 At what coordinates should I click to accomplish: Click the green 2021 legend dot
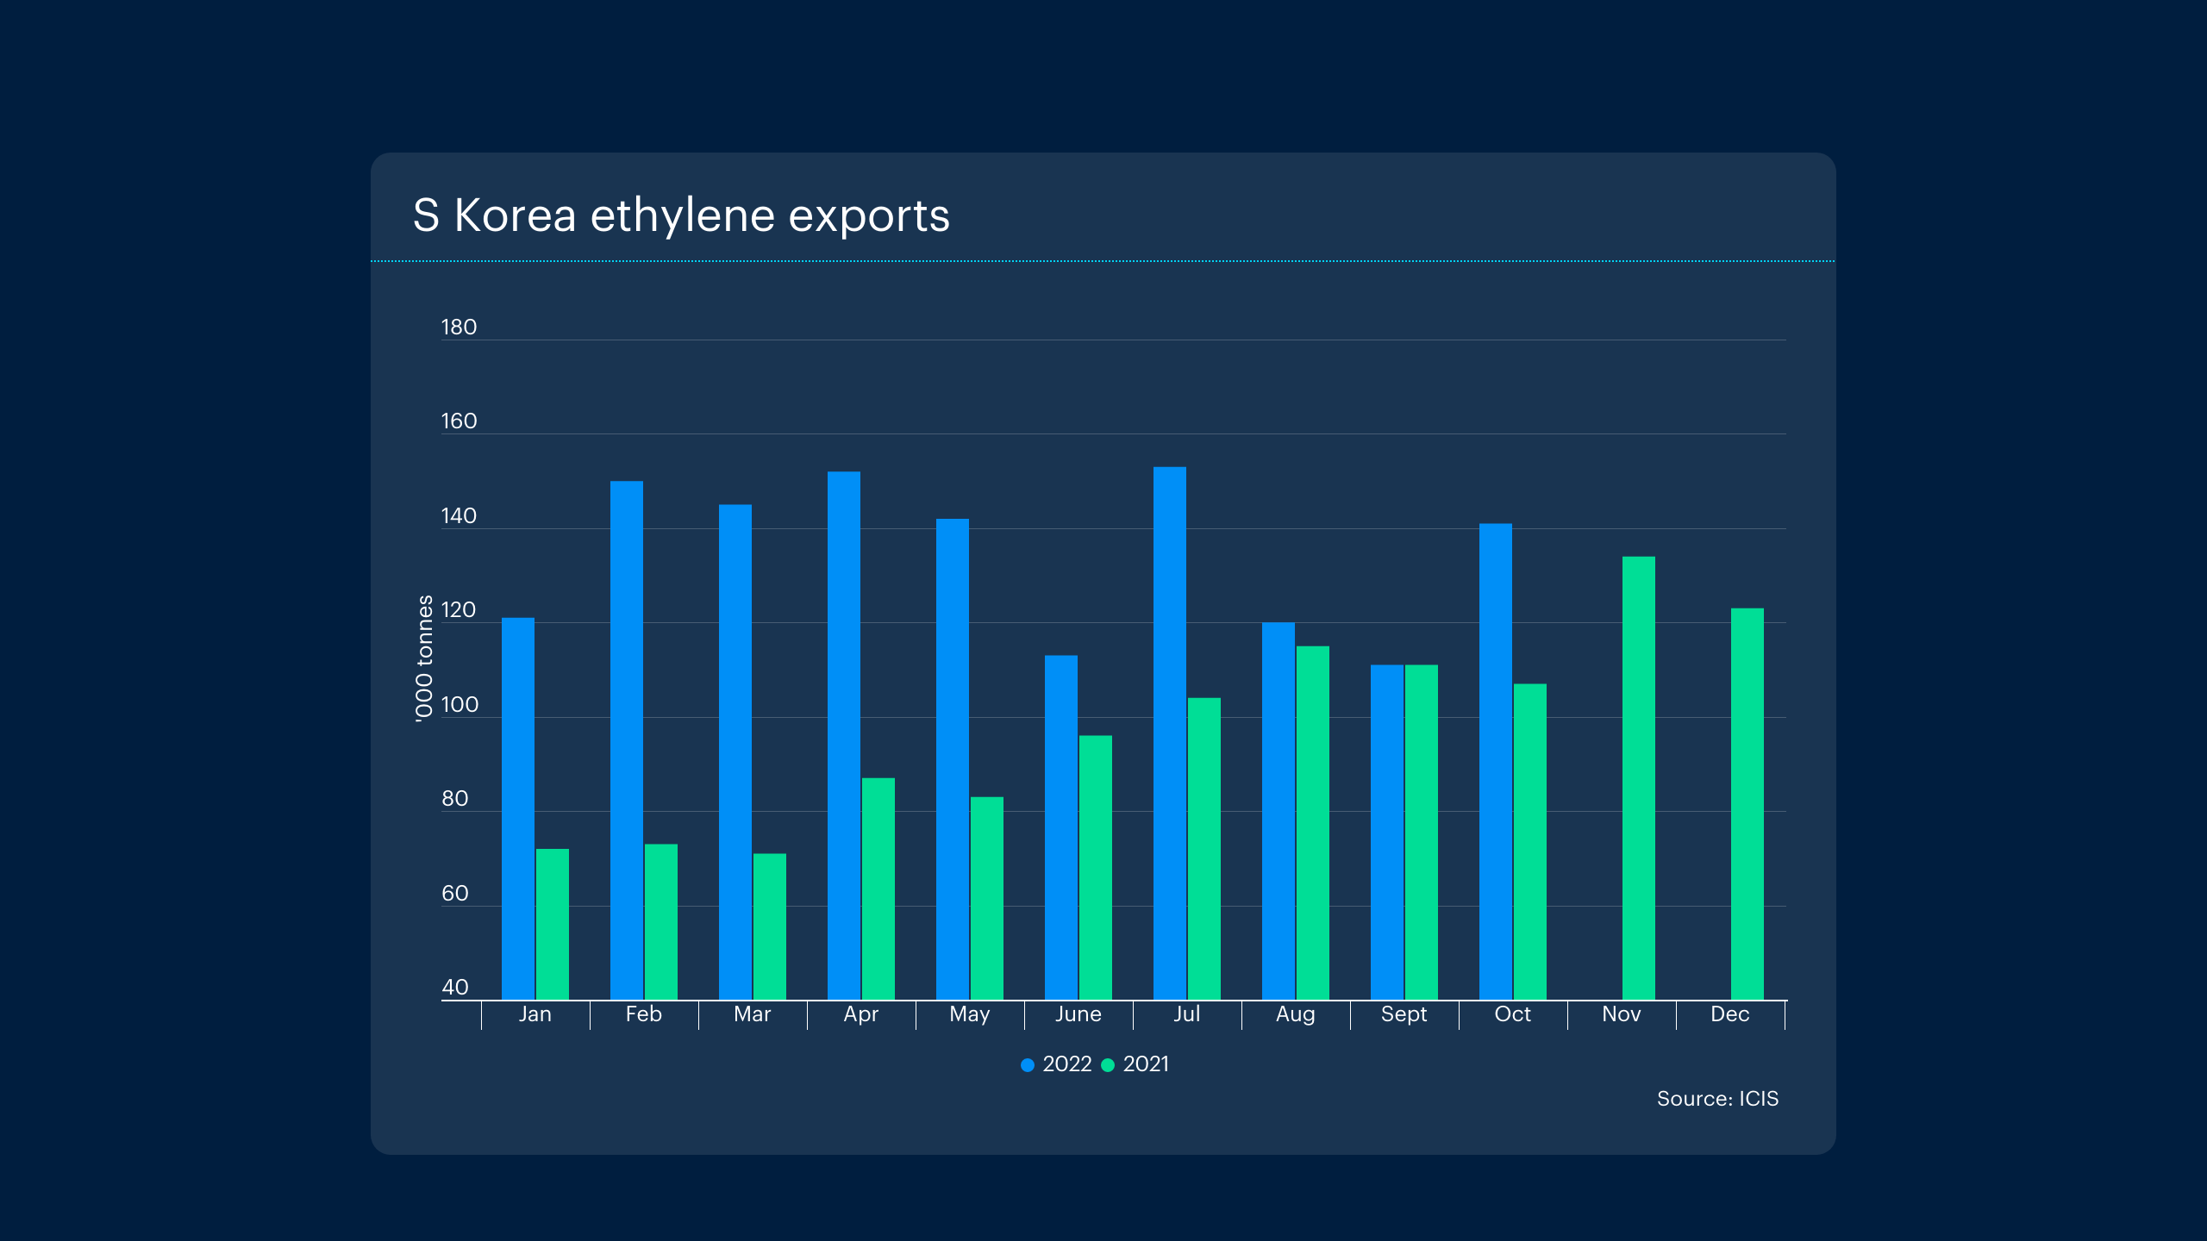1108,1065
